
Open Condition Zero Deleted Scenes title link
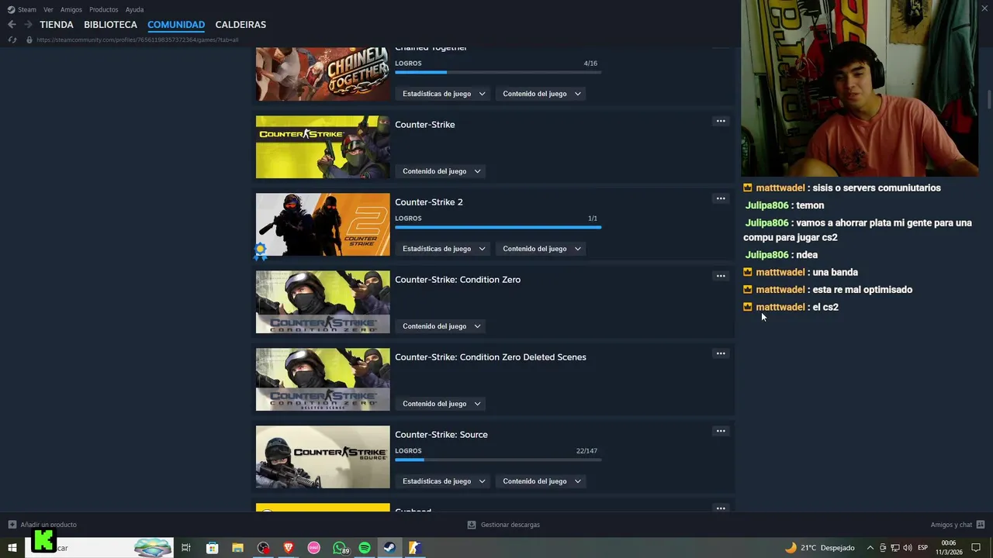click(x=490, y=357)
